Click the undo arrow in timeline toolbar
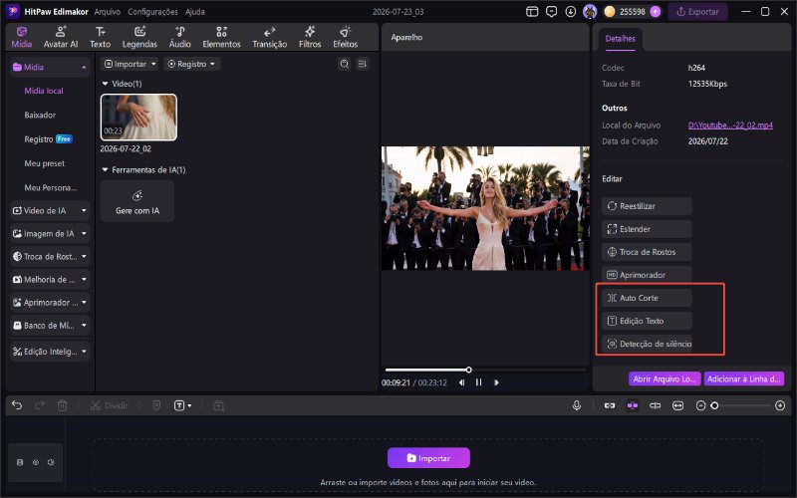 pos(17,405)
